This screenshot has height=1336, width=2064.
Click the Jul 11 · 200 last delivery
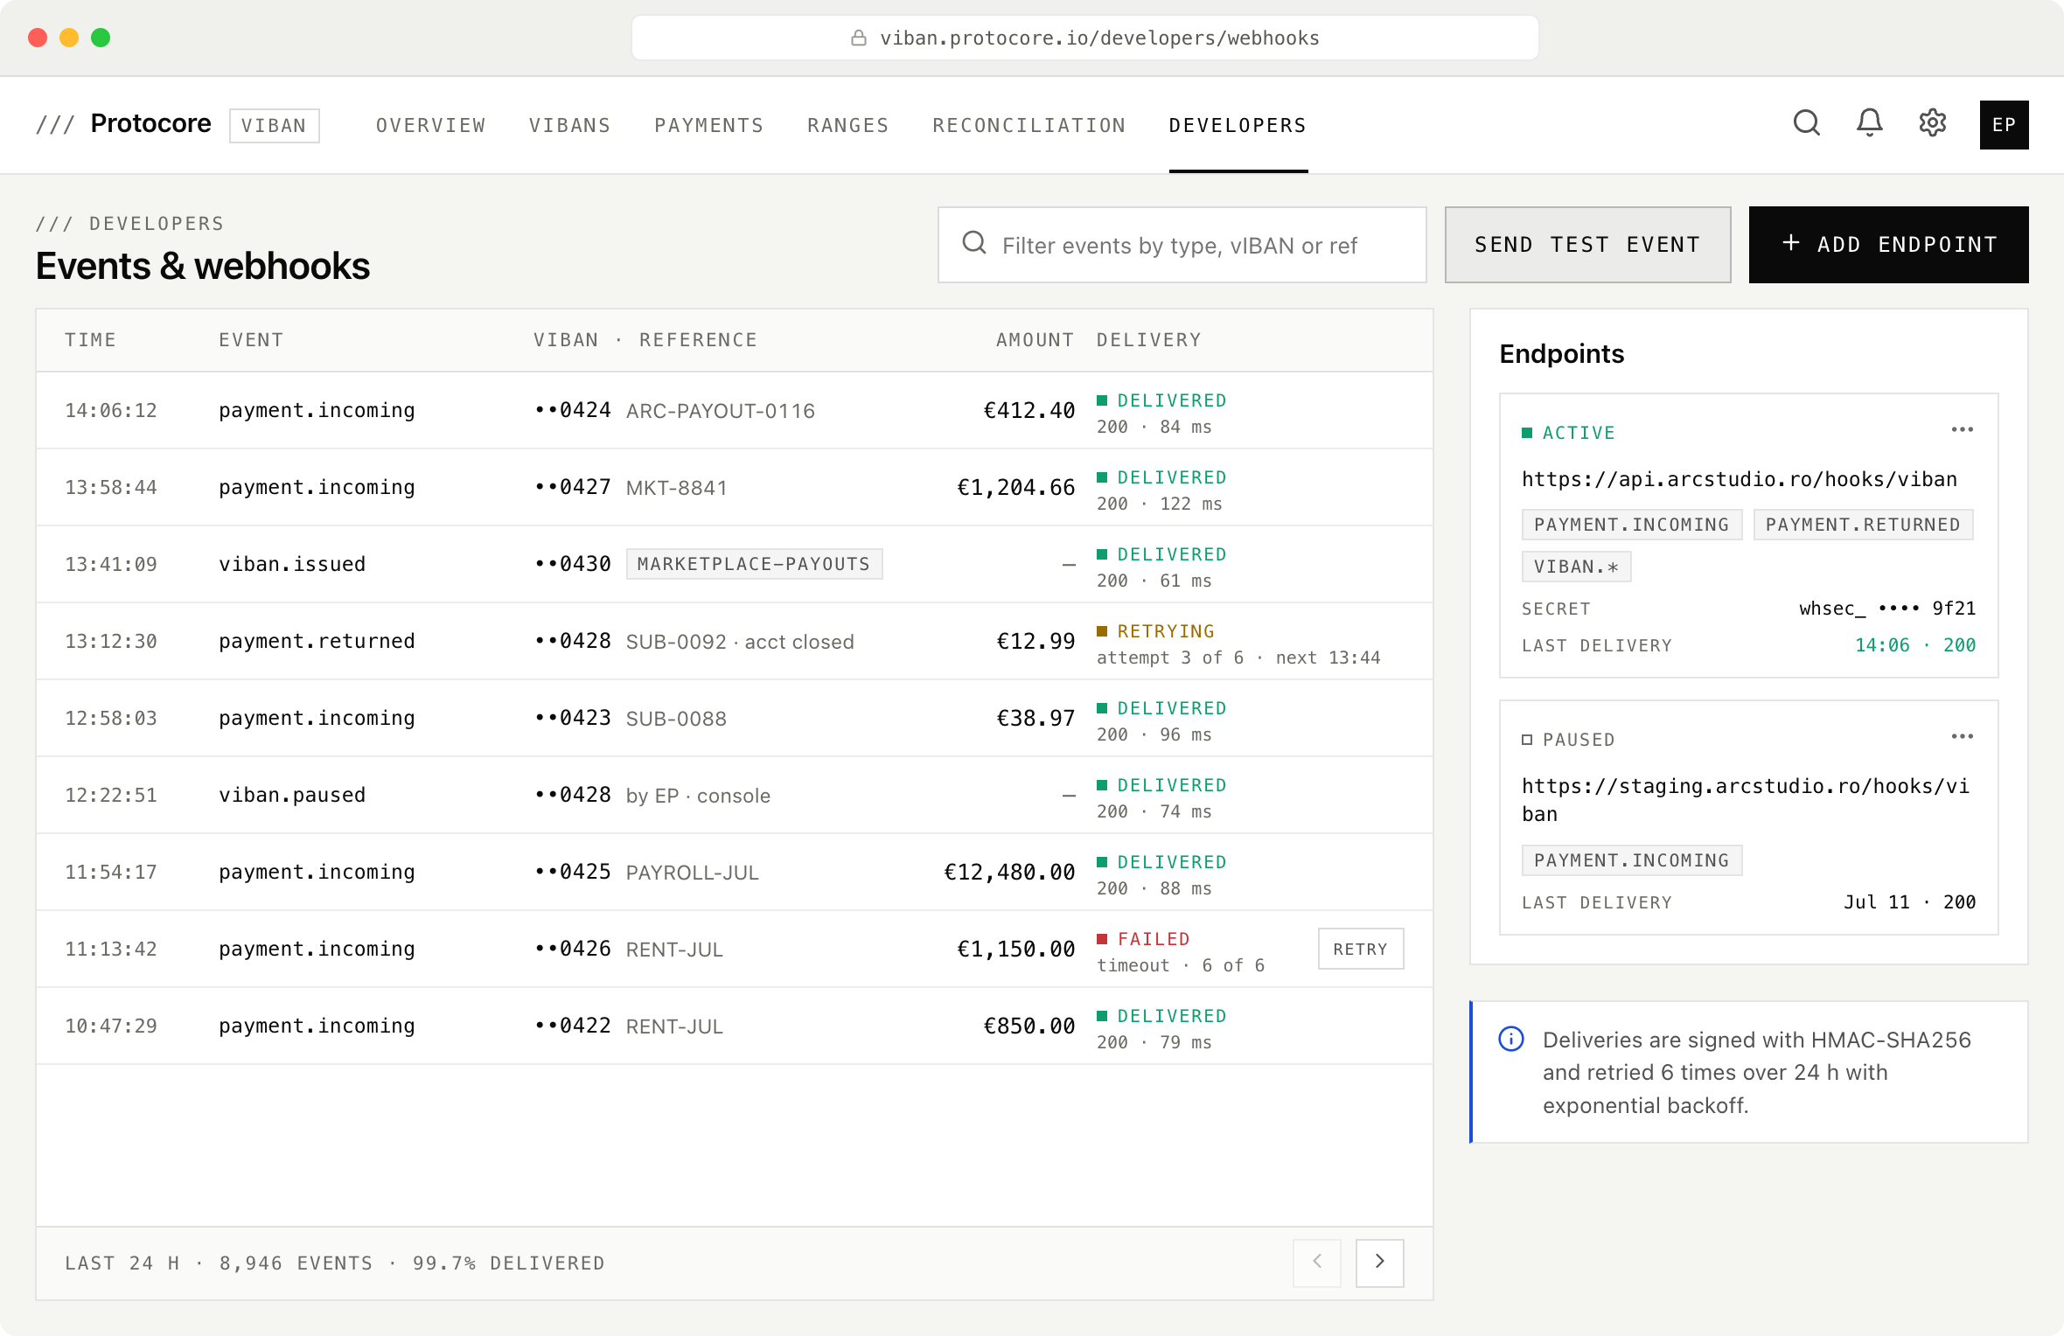pyautogui.click(x=1910, y=902)
